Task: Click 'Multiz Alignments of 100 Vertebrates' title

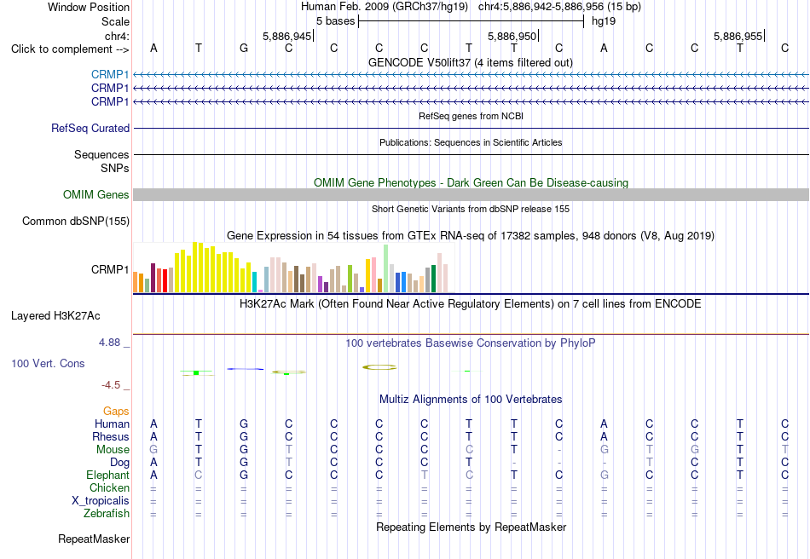Action: 471,399
